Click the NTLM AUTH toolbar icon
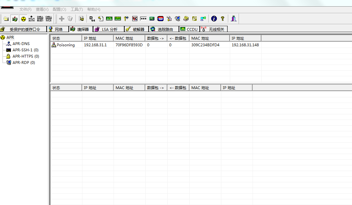 point(32,19)
